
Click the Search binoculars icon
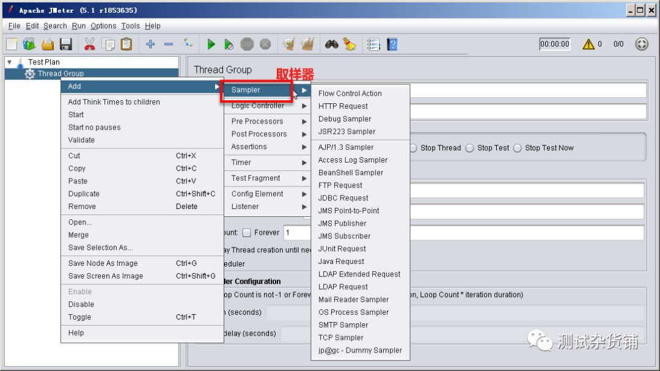click(332, 44)
